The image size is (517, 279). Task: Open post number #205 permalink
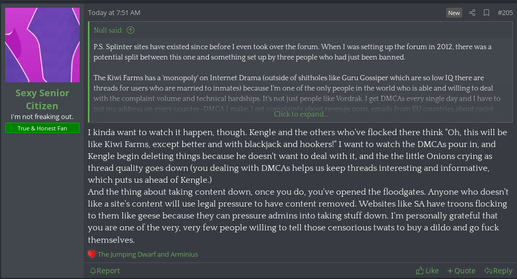505,13
